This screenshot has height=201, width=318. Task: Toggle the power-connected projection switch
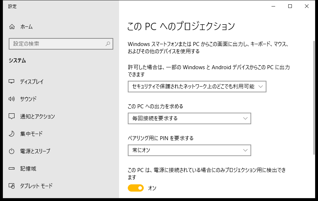click(136, 188)
